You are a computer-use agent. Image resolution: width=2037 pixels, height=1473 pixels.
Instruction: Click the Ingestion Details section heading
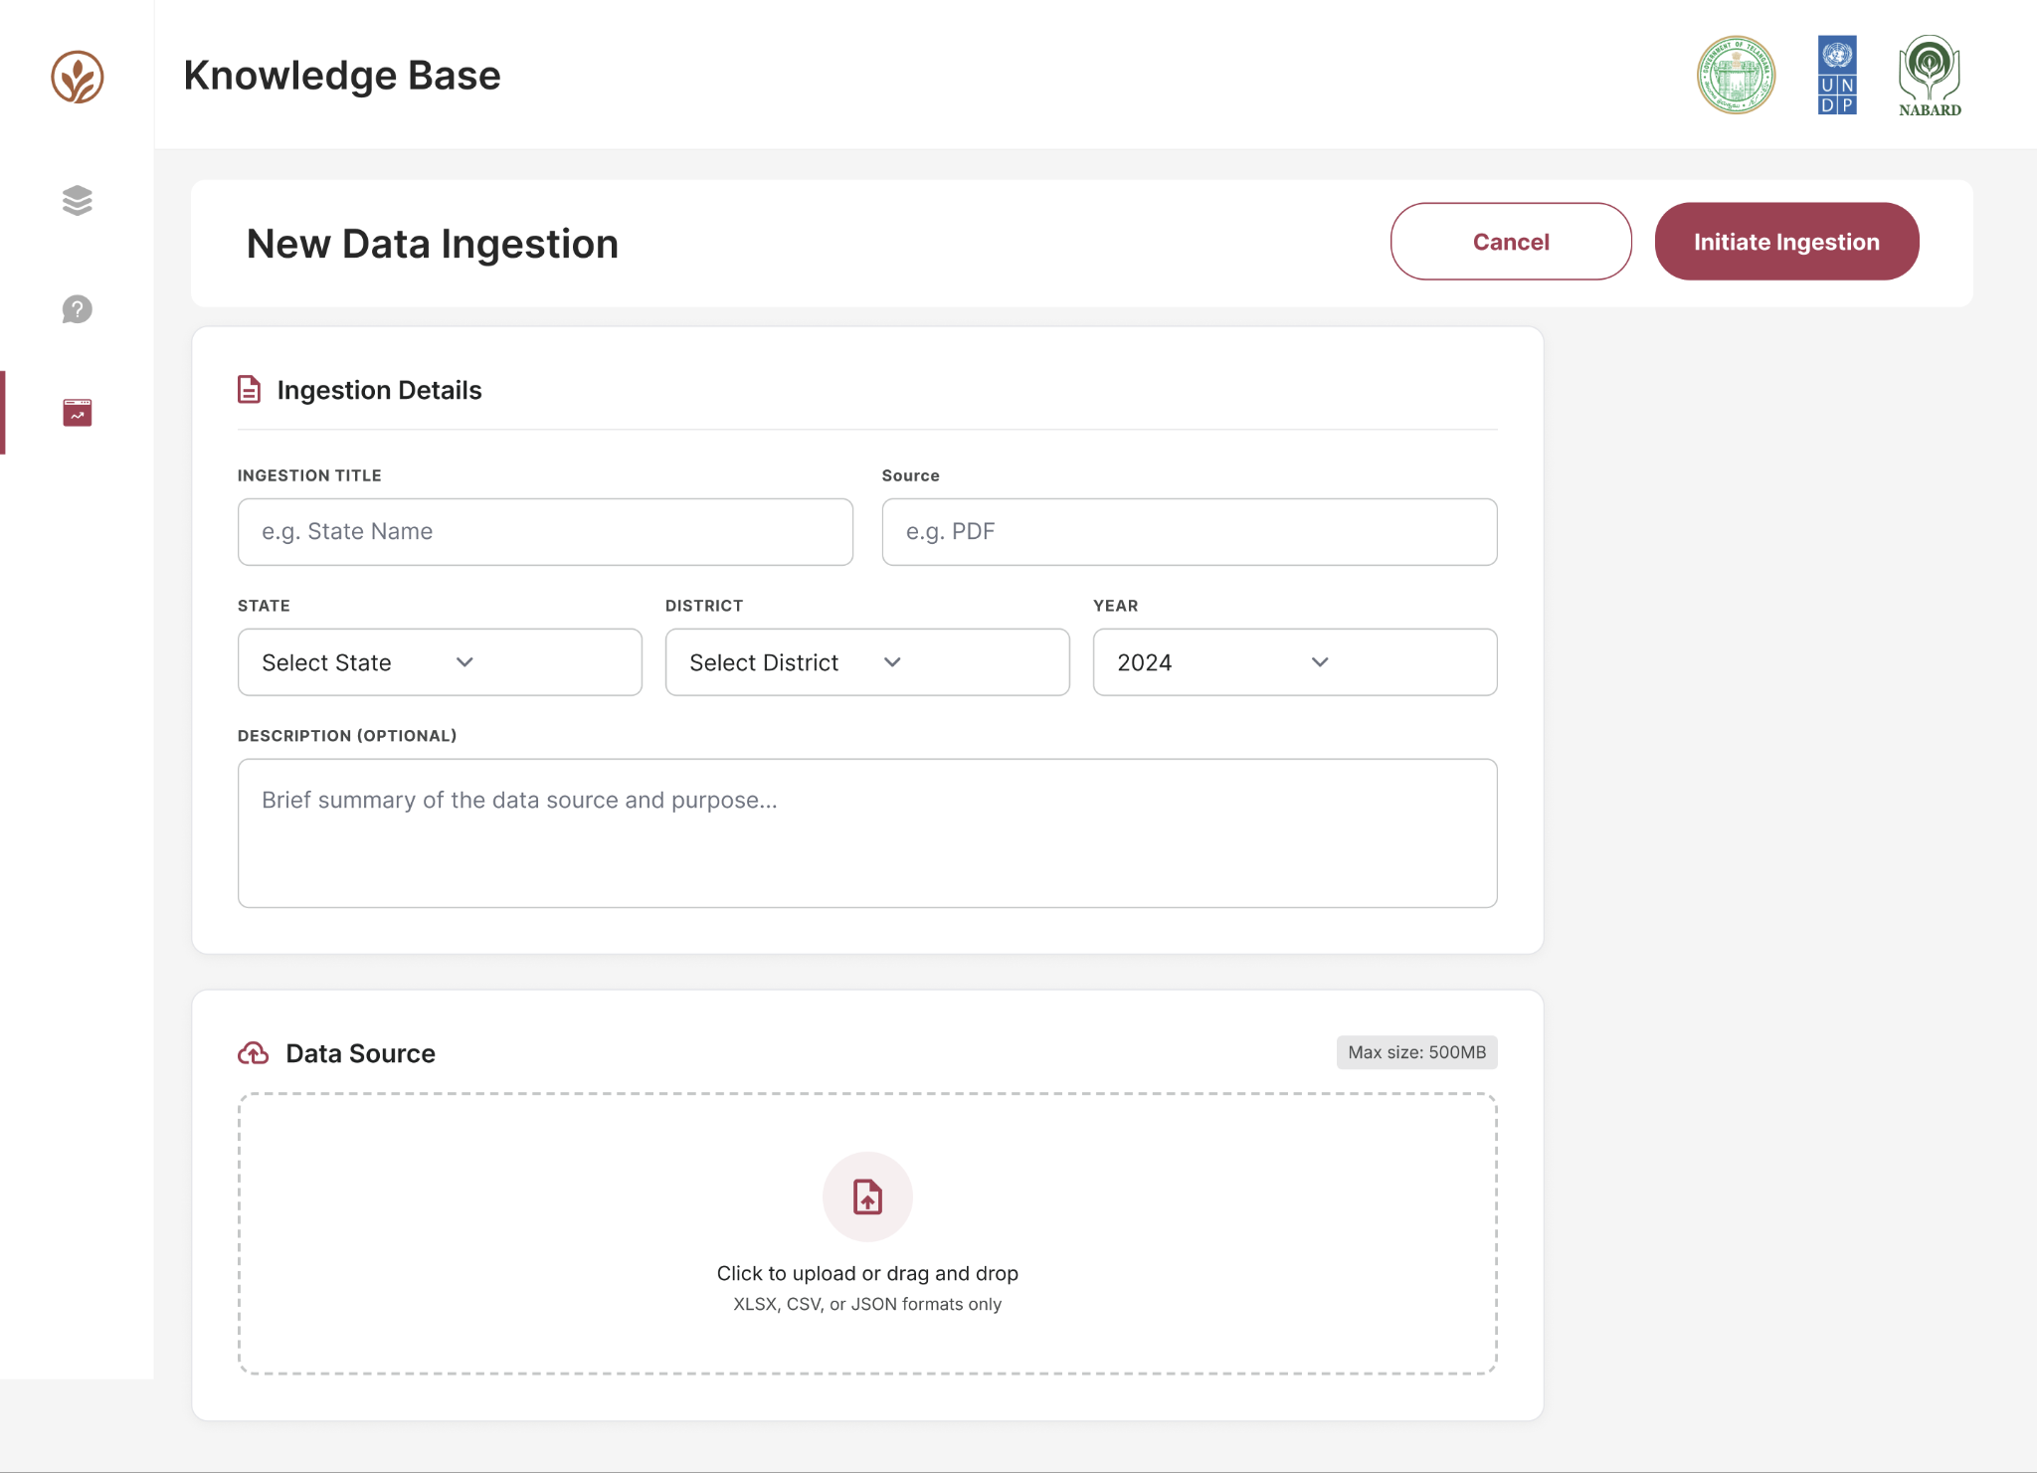379,390
